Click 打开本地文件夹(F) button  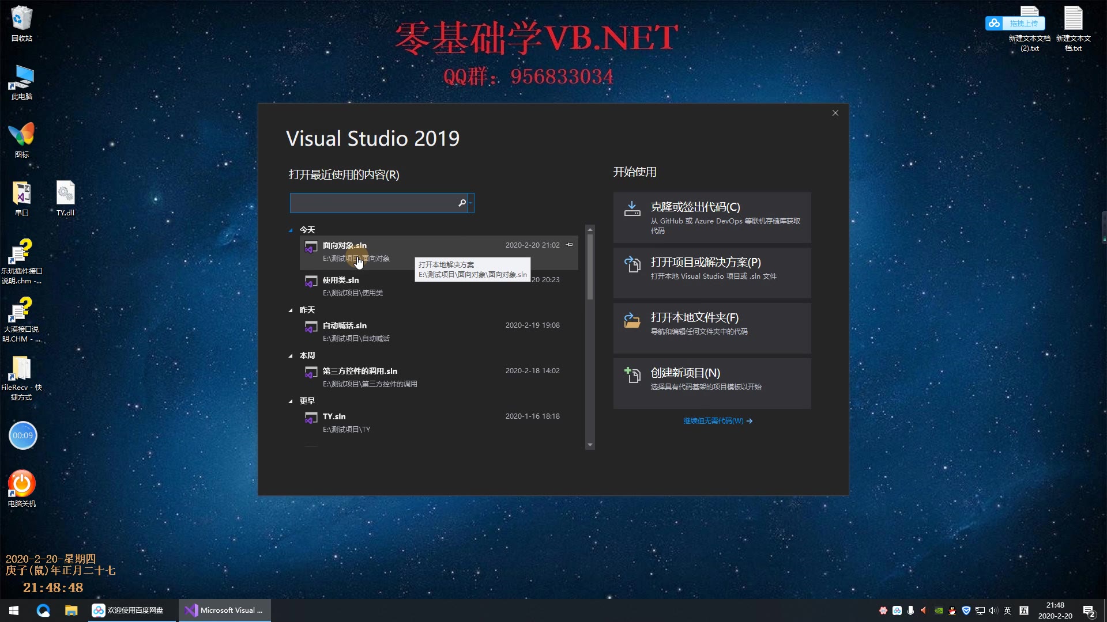[712, 328]
